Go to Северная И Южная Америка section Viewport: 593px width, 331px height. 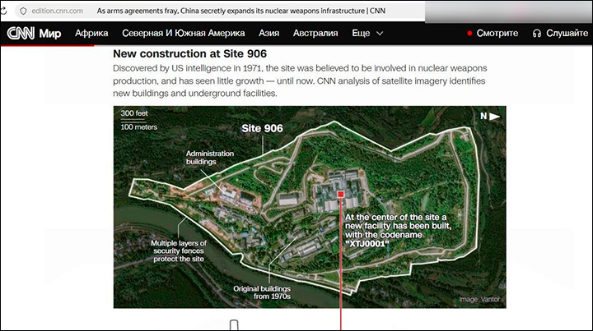point(183,34)
